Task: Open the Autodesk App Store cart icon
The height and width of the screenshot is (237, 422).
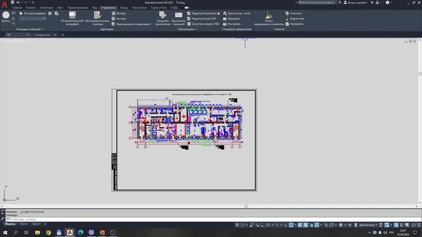Action: pyautogui.click(x=372, y=3)
